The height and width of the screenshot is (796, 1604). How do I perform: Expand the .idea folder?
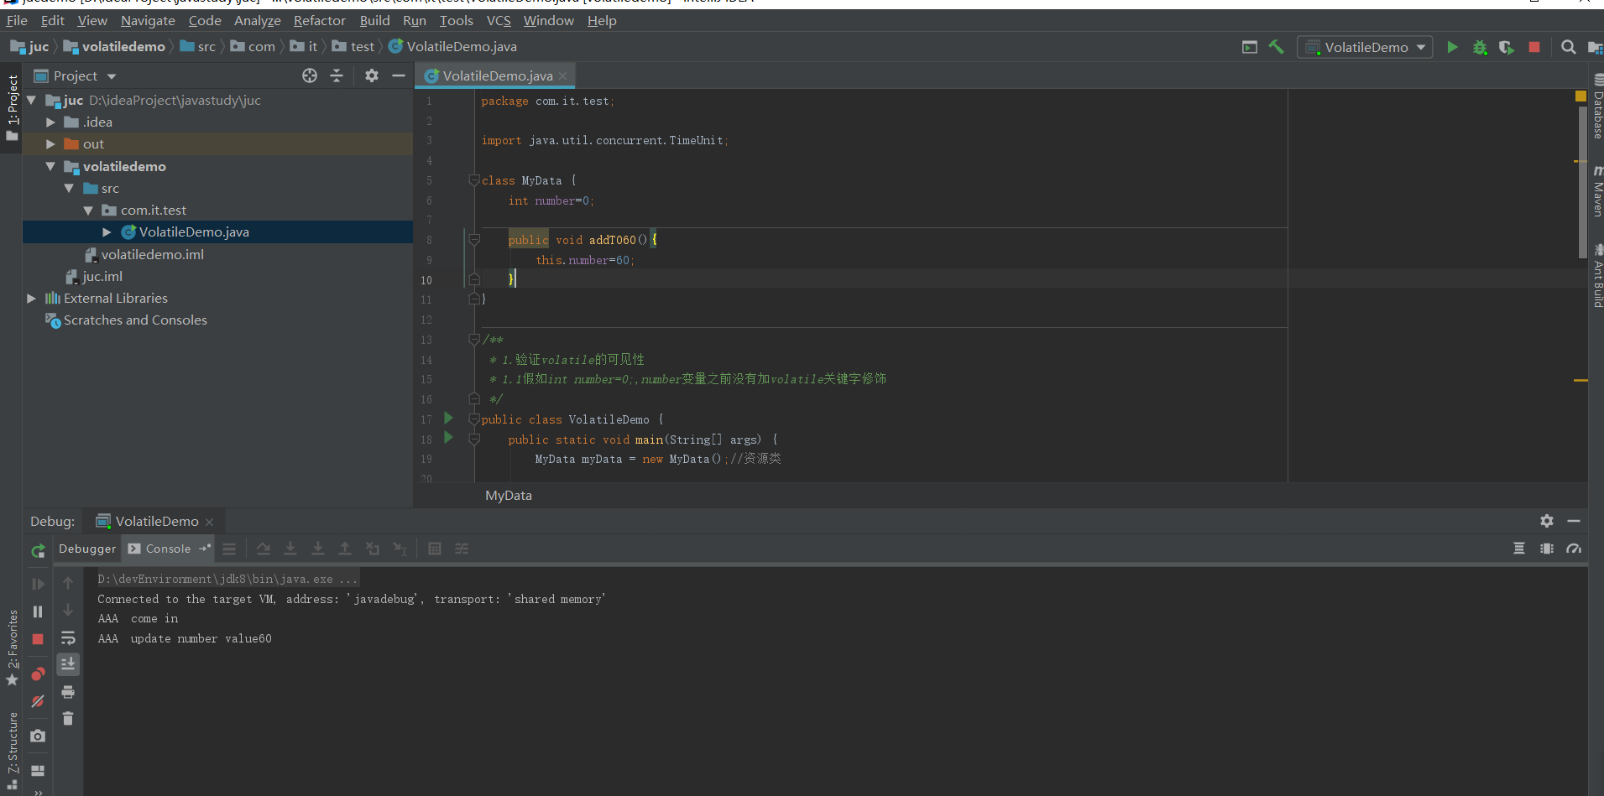coord(50,122)
